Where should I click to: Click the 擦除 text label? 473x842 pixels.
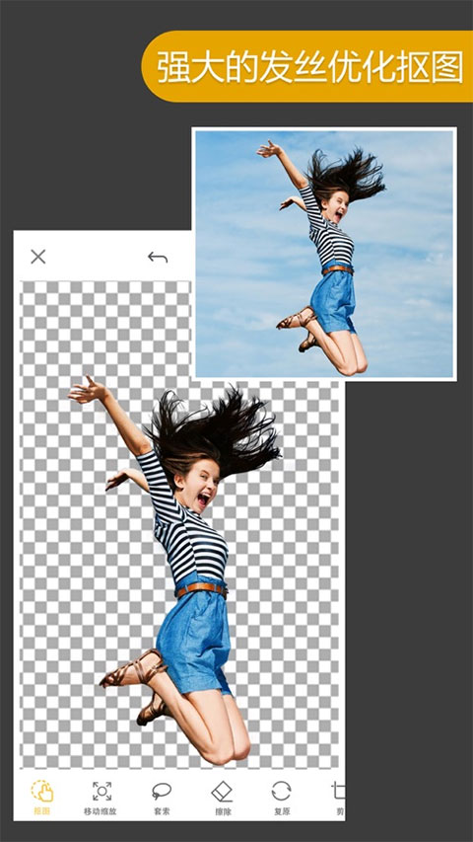point(223,811)
